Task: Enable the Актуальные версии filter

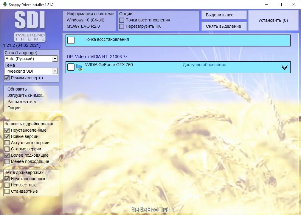Action: 7,143
